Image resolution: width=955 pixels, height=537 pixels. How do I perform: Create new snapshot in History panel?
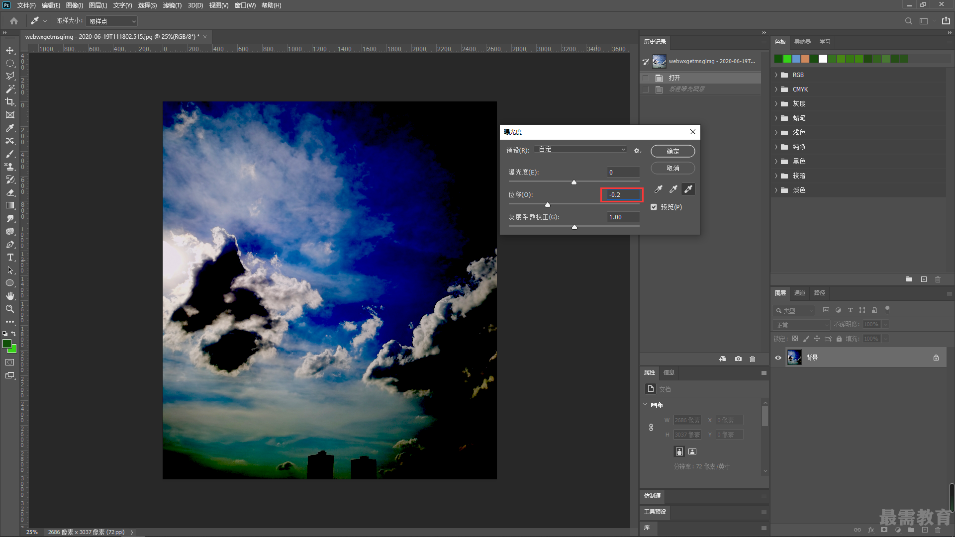(738, 358)
